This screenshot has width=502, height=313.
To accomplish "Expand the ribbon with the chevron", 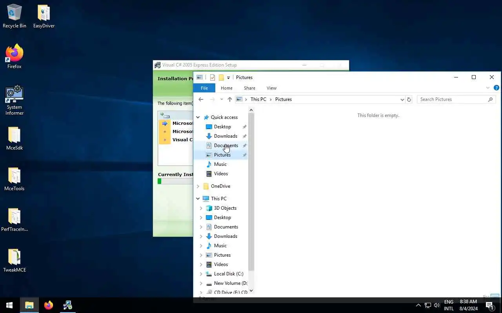I will coord(488,88).
